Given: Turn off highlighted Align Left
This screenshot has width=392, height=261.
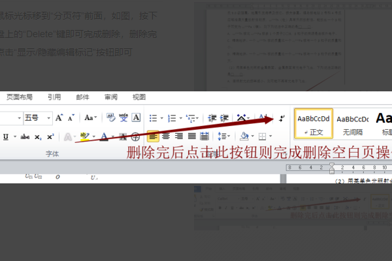Looking at the screenshot, I should (153, 136).
